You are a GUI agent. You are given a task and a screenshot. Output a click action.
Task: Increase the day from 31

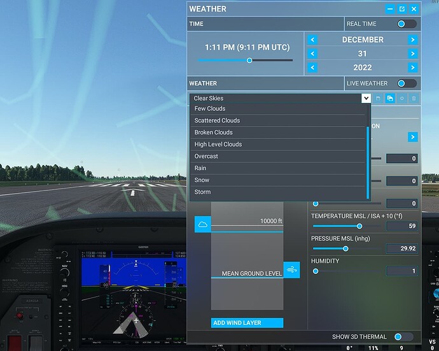click(x=412, y=54)
